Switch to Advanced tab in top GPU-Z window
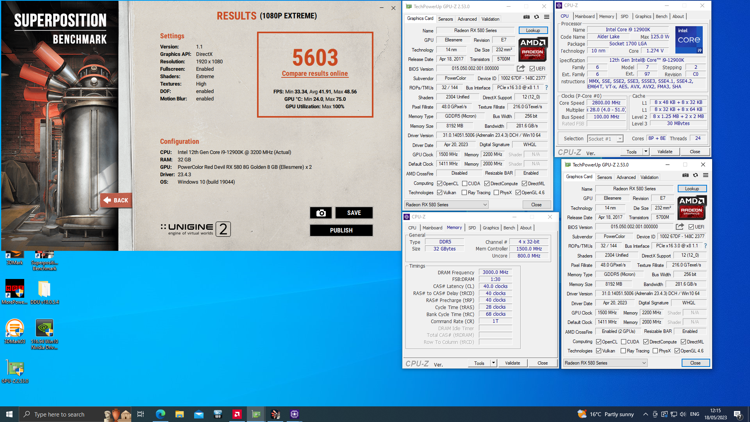The image size is (750, 422). 467,19
